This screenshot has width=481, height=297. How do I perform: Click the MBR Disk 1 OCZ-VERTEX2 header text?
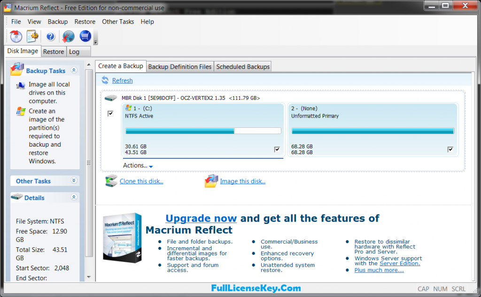tap(191, 98)
